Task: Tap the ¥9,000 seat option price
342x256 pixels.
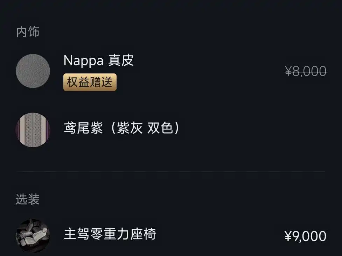Action: pos(305,236)
